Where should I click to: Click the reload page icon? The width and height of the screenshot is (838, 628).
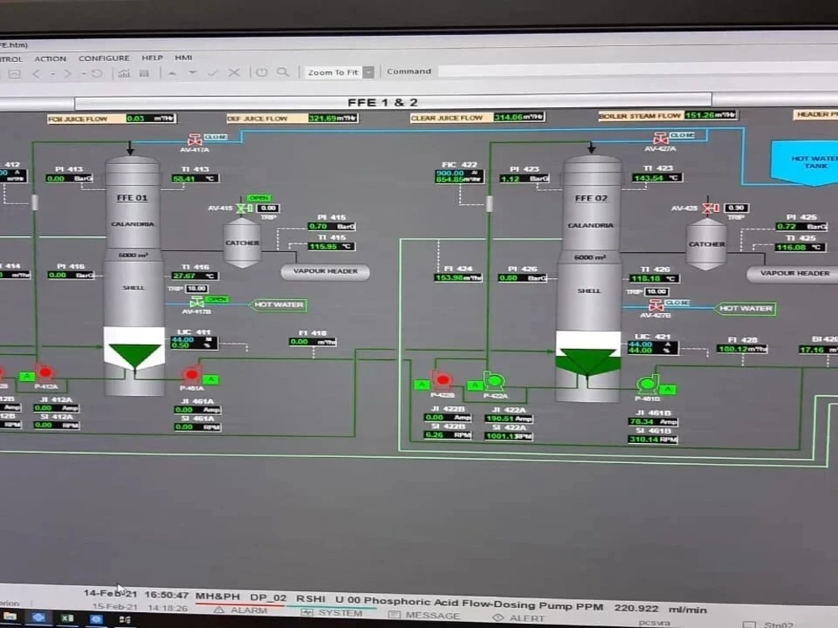[96, 74]
